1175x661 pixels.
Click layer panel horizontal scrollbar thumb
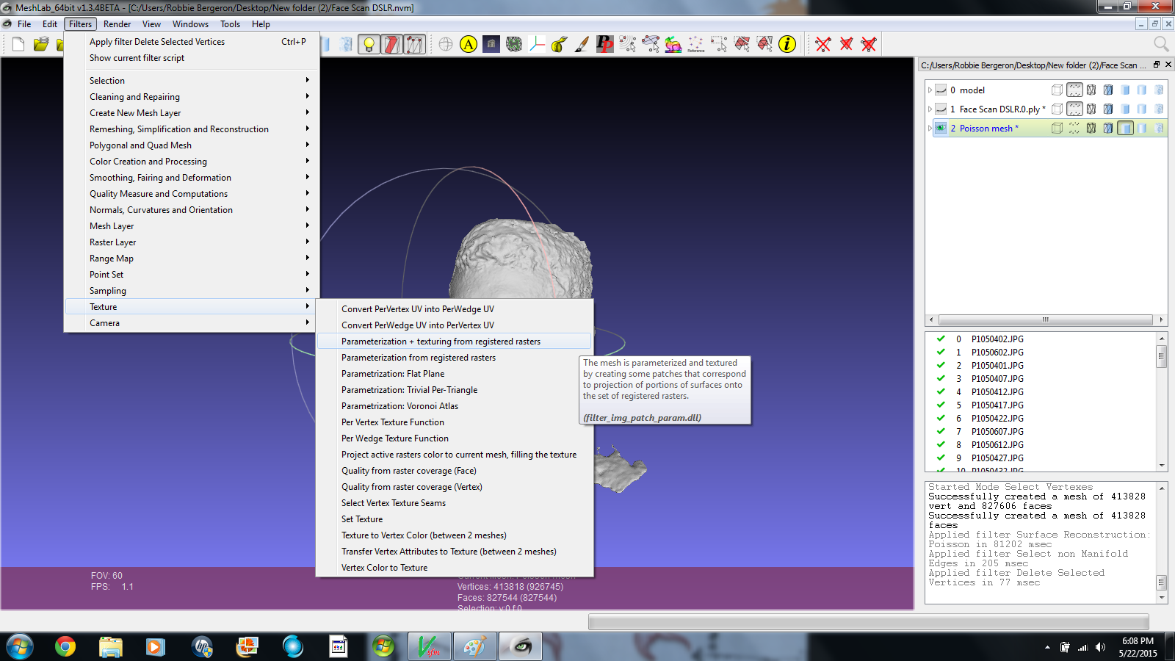coord(1045,320)
